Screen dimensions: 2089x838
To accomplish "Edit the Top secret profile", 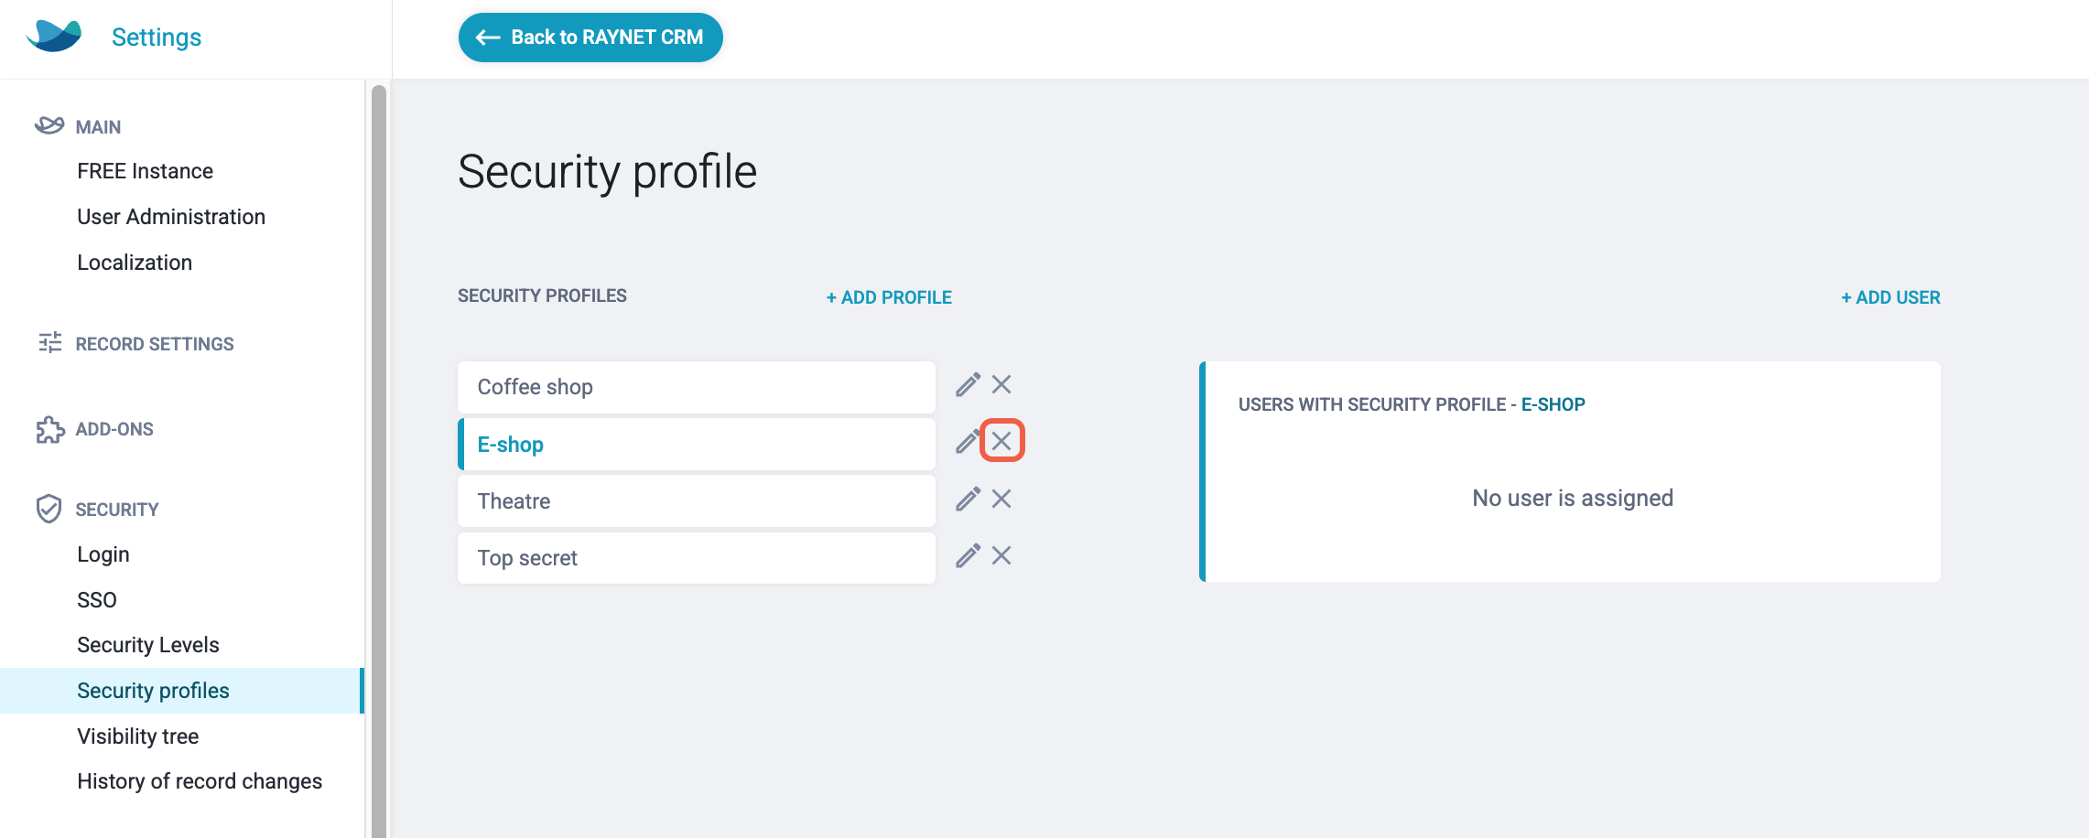I will tap(968, 556).
